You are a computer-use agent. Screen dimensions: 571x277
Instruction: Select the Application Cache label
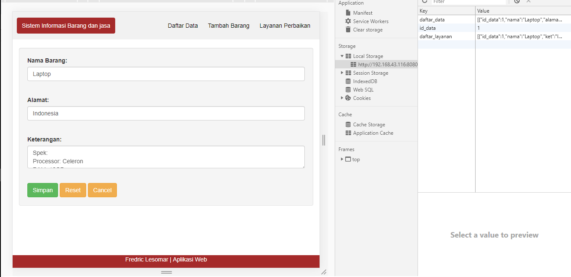[x=373, y=133]
